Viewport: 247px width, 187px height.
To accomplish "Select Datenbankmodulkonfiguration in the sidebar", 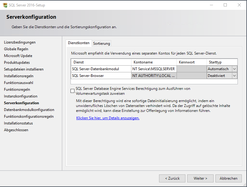I will click(29, 110).
